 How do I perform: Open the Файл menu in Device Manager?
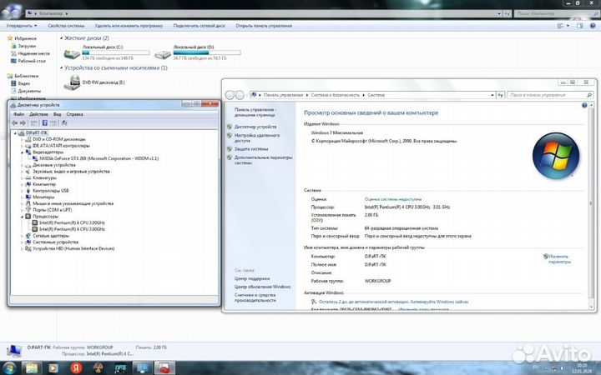click(x=18, y=114)
